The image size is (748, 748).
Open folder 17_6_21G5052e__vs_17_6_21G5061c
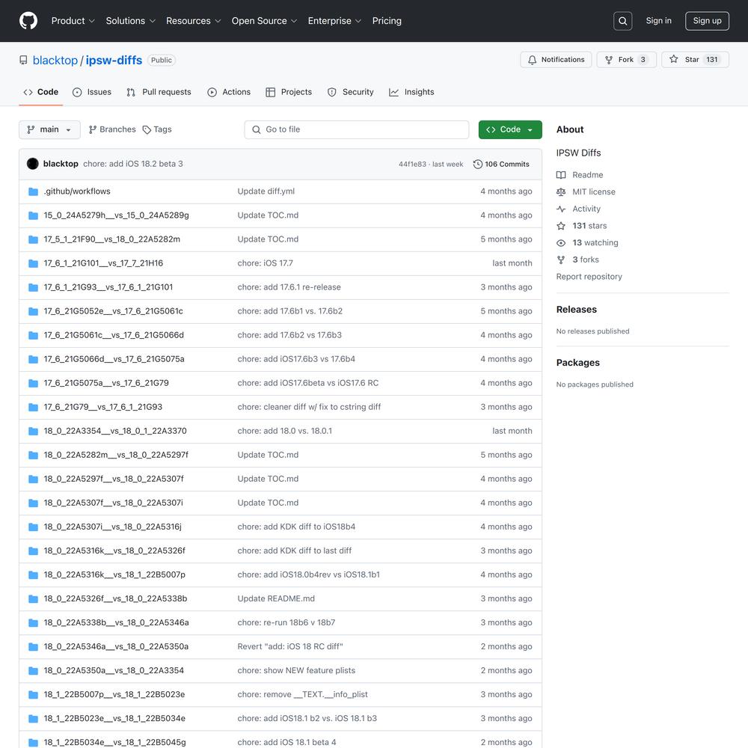coord(114,311)
